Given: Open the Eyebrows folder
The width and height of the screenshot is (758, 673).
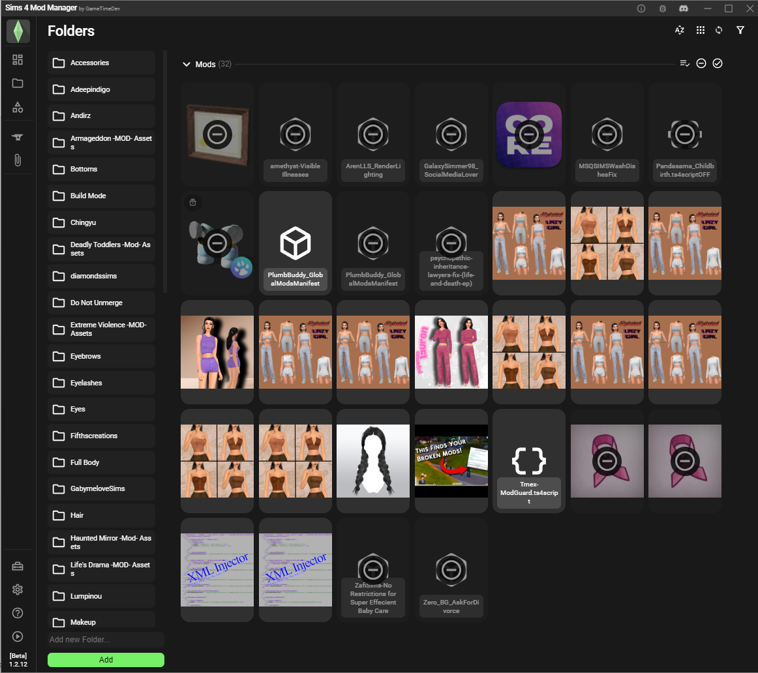Looking at the screenshot, I should [x=102, y=356].
